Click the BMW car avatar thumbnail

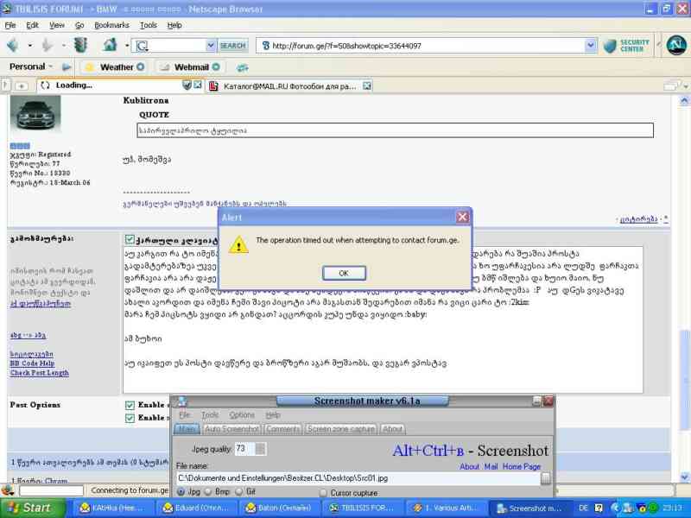tap(35, 115)
